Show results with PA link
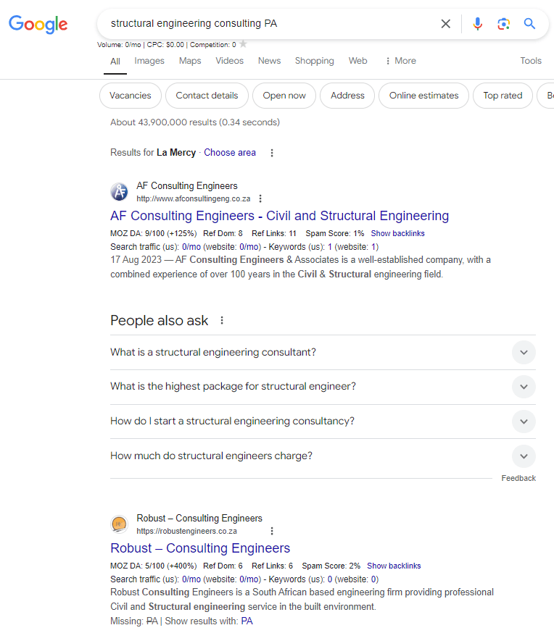The width and height of the screenshot is (554, 633). point(247,621)
